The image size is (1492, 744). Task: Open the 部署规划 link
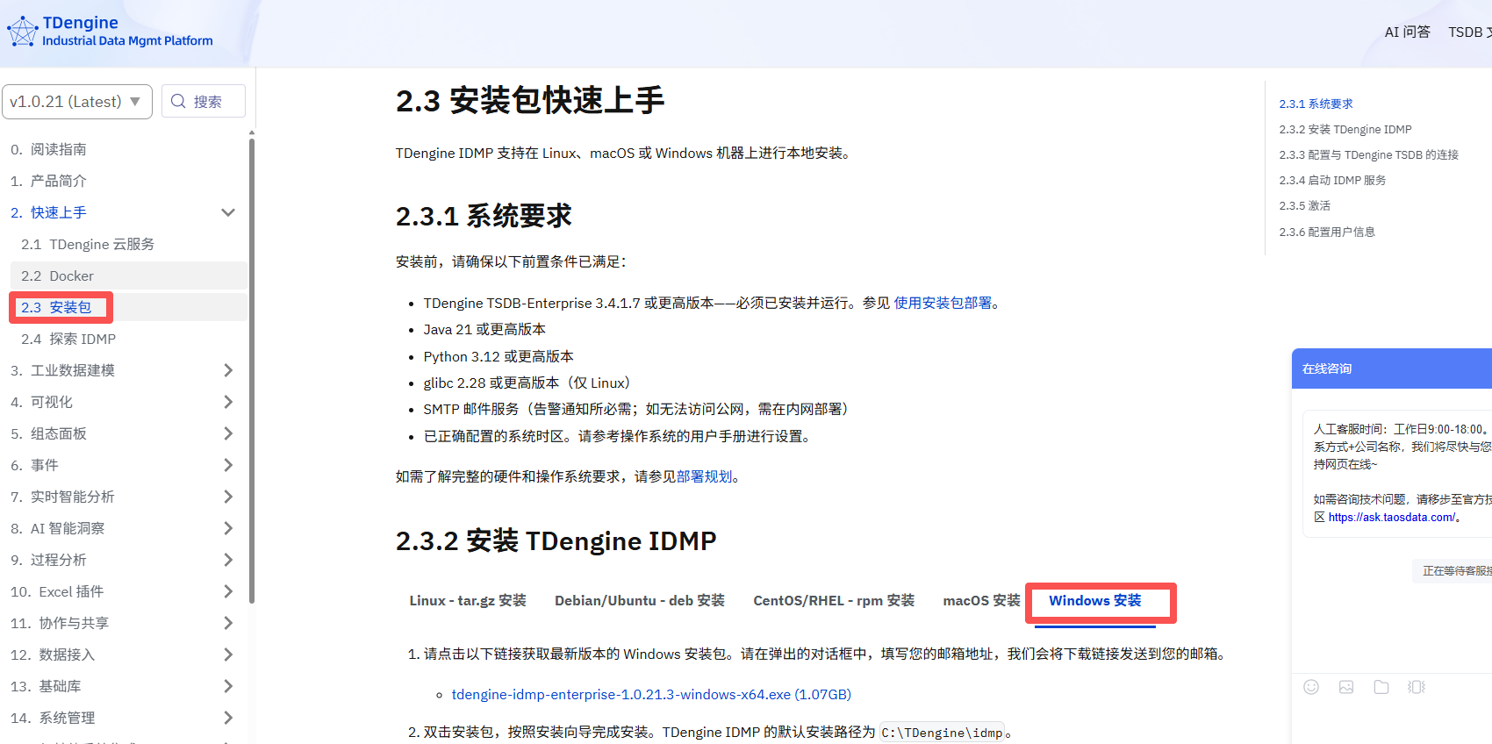tap(704, 476)
